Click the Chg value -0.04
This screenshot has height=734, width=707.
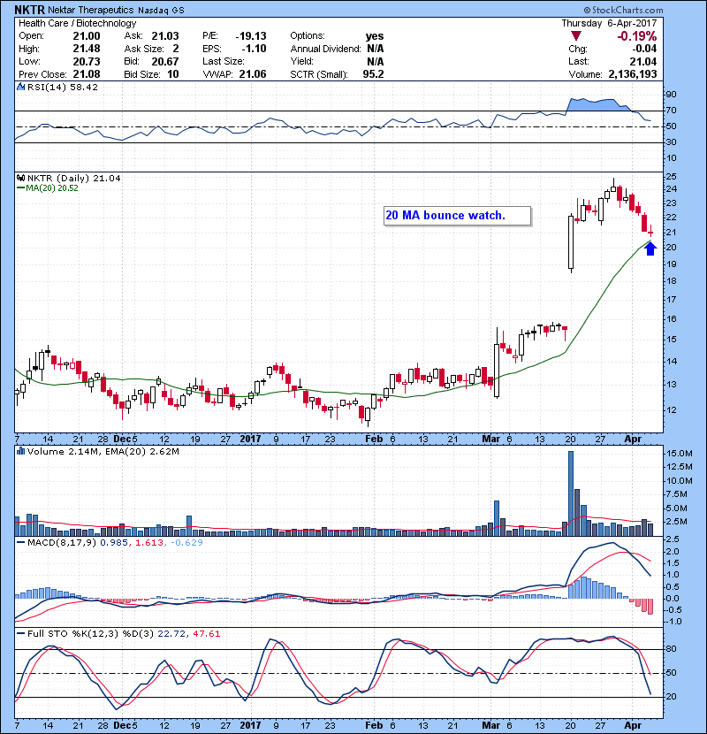(644, 49)
